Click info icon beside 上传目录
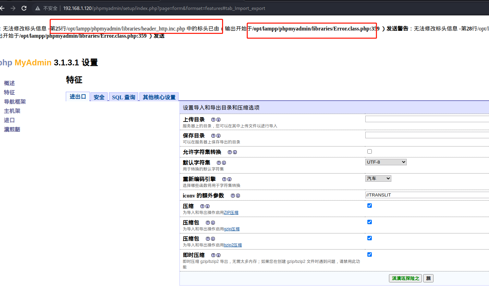Viewport: 489px width, 293px height. 218,120
